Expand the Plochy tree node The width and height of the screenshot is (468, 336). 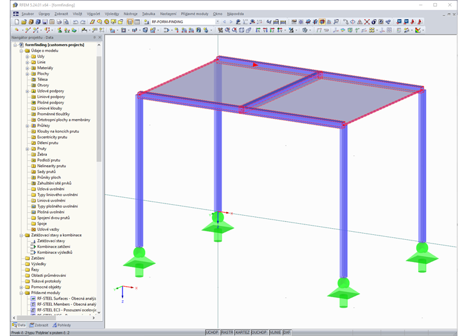[27, 74]
